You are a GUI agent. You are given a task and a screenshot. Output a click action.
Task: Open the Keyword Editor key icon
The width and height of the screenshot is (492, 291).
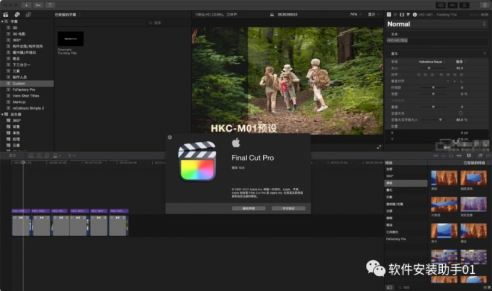pos(38,5)
